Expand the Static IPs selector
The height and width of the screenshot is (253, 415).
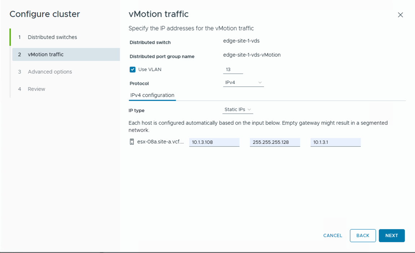pos(237,109)
